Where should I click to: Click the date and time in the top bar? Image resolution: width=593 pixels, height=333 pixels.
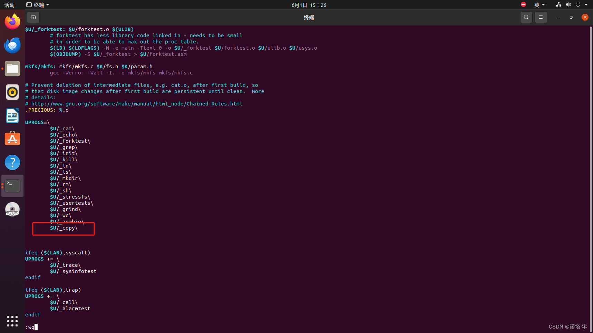[x=308, y=4]
